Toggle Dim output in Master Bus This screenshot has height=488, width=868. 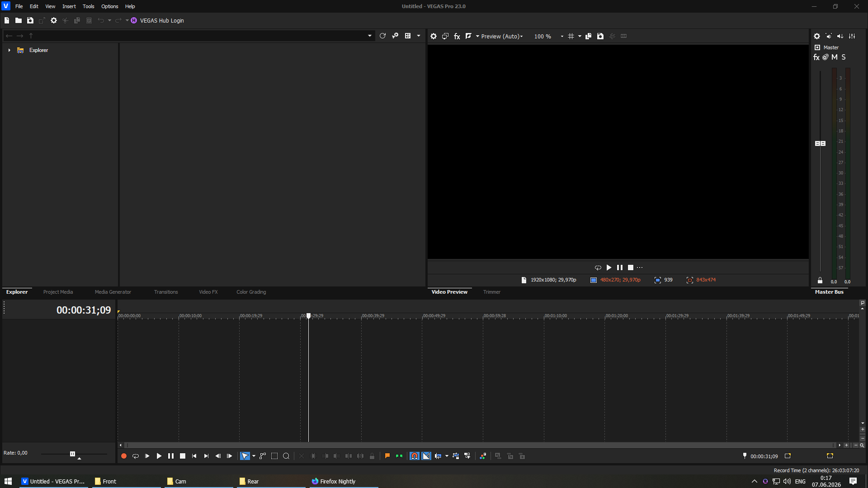tap(840, 36)
